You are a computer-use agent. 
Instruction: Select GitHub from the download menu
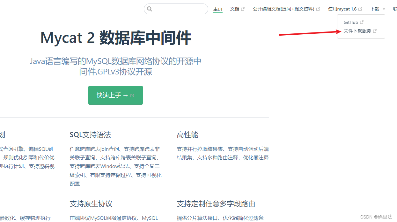click(352, 22)
